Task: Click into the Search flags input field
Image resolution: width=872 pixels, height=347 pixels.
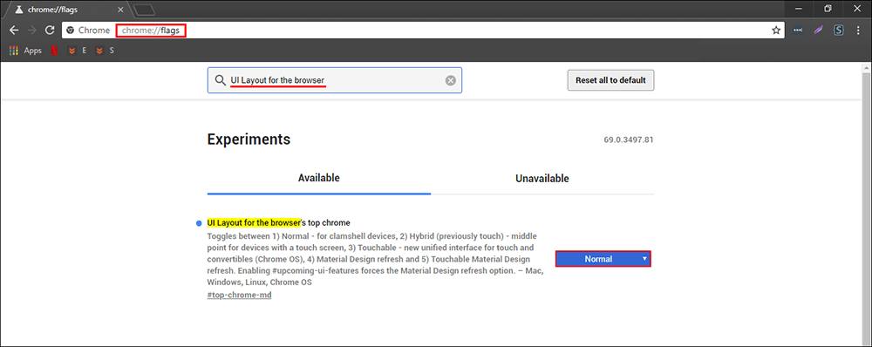Action: tap(334, 80)
